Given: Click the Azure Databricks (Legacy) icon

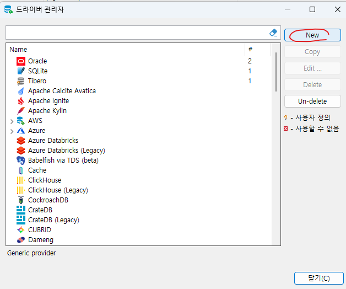Looking at the screenshot, I should click(x=21, y=151).
